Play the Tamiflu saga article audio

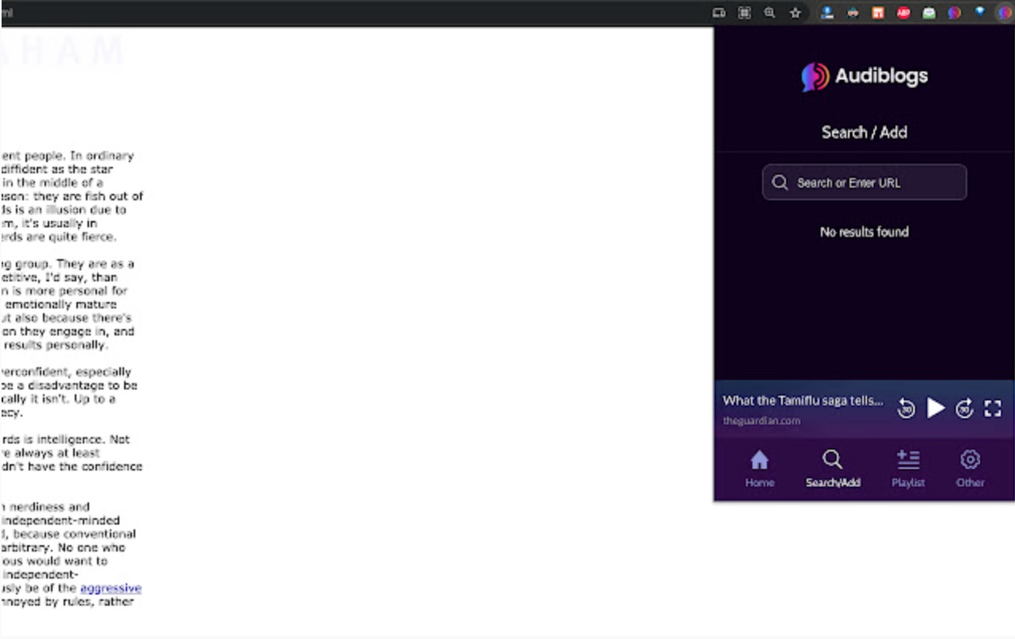(x=936, y=409)
